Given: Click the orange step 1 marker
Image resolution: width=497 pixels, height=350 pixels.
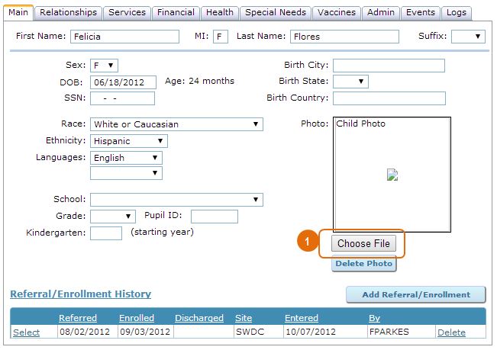Looking at the screenshot, I should [307, 243].
